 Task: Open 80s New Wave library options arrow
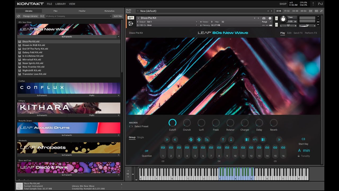point(118,37)
